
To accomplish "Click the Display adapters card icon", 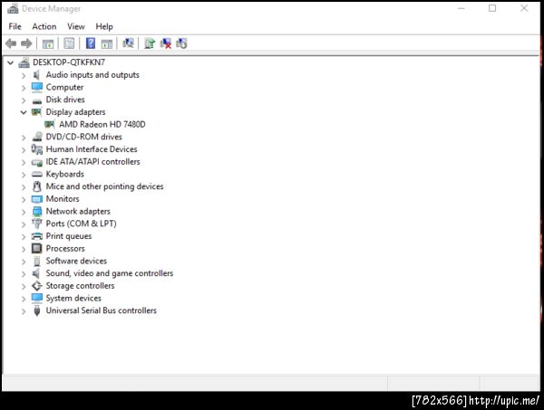I will 37,112.
